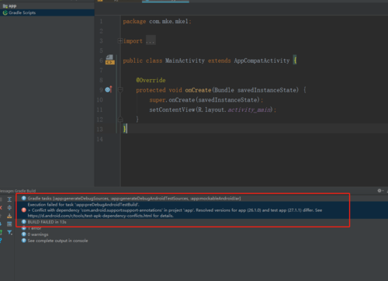Click the Collapse All icon in Messages panel
Image resolution: width=388 pixels, height=281 pixels.
(9, 207)
